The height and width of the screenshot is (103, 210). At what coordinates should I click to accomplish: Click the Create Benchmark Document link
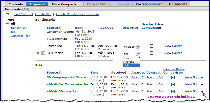pos(77,14)
